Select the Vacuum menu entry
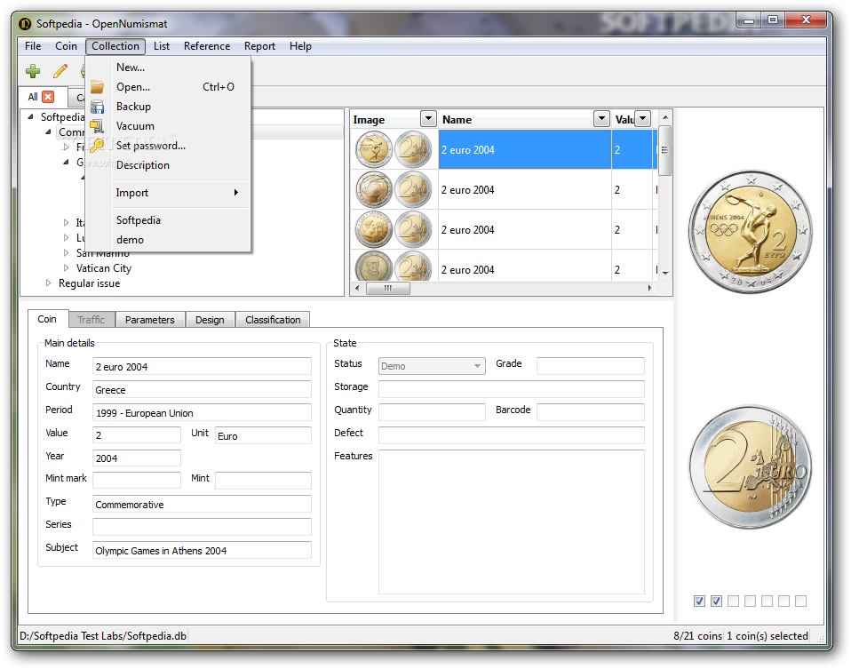Image resolution: width=851 pixels, height=669 pixels. [168, 126]
